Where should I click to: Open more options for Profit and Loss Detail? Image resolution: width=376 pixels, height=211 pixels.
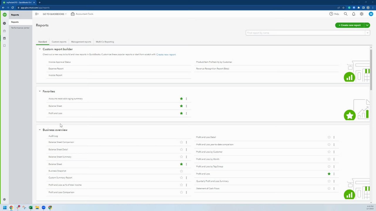pyautogui.click(x=334, y=137)
